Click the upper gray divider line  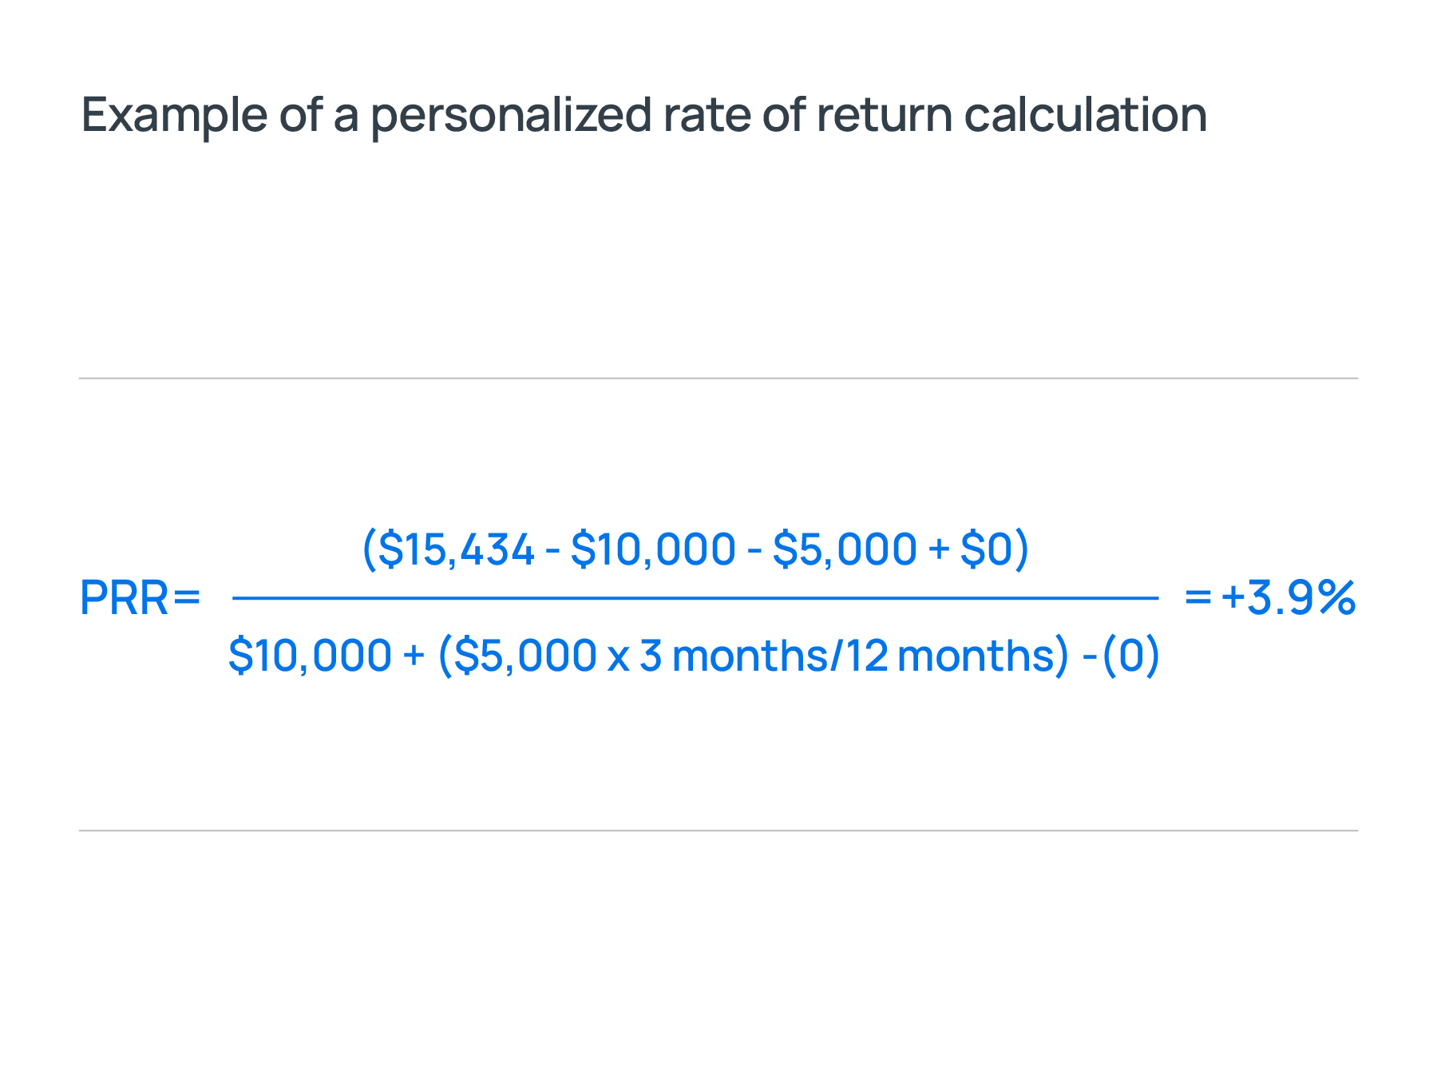click(x=718, y=378)
